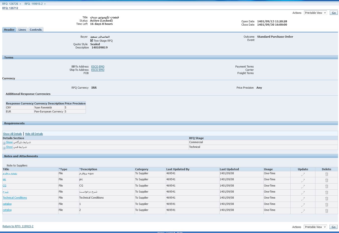Image resolution: width=339 pixels, height=233 pixels.
Task: Switch to the Lines tab
Action: point(22,30)
